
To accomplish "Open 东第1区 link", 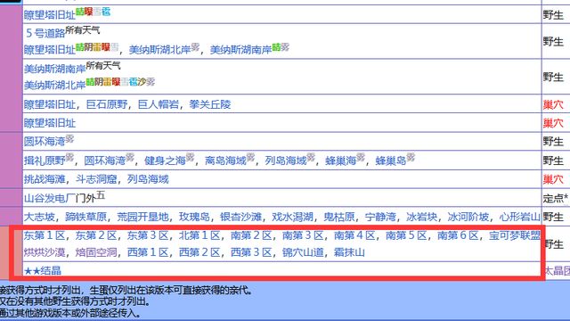I will pyautogui.click(x=45, y=235).
